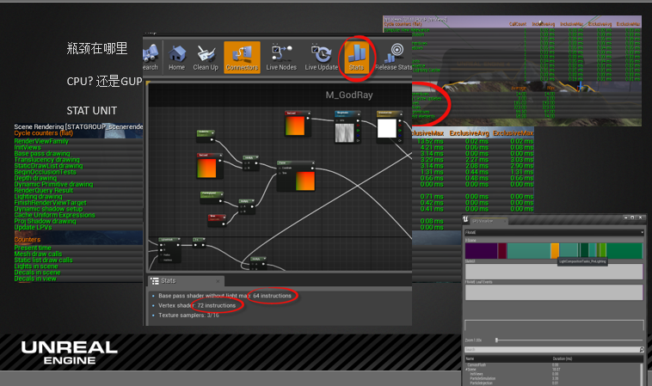This screenshot has height=386, width=652.
Task: Click the magnifier icon in GPU Visualizer search
Action: click(642, 349)
